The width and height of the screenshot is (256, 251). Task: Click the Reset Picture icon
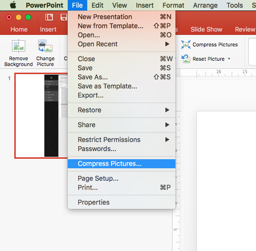point(186,59)
